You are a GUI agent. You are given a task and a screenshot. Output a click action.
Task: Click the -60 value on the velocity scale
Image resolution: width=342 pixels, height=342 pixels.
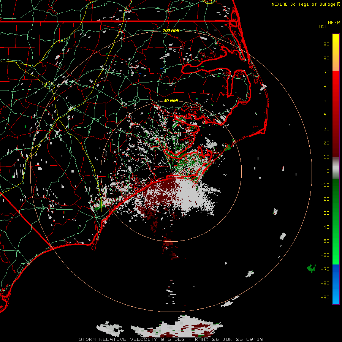[x=325, y=255]
